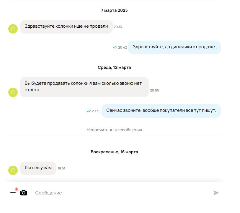The height and width of the screenshot is (213, 240).
Task: Click the 'Воскресенье, 16 марта' date header
Action: click(114, 152)
